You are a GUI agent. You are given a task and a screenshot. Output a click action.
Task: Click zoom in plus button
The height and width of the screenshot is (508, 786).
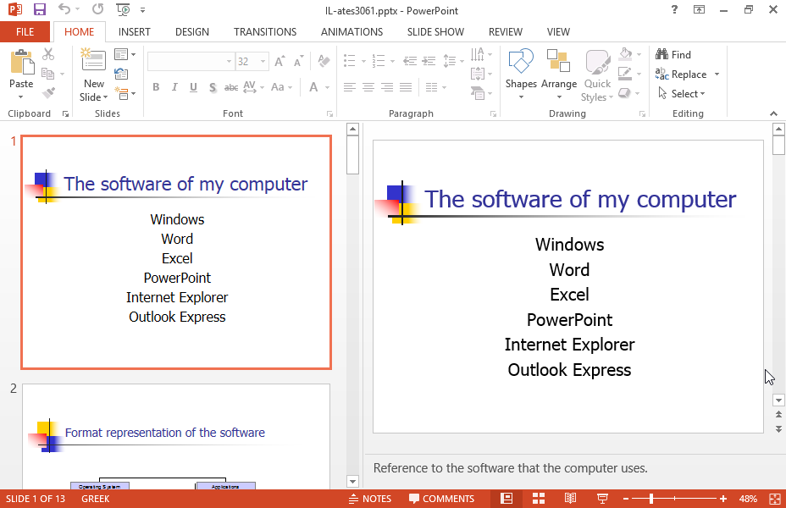tap(722, 499)
